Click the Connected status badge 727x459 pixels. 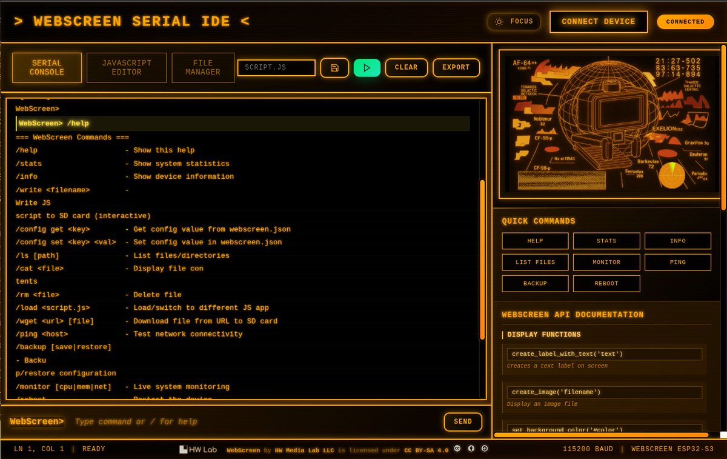point(686,22)
